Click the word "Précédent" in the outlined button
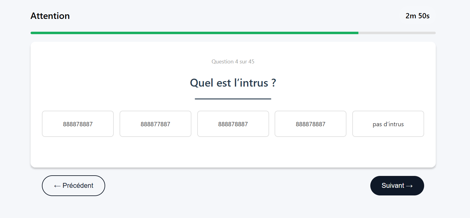This screenshot has width=470, height=218. pyautogui.click(x=78, y=186)
